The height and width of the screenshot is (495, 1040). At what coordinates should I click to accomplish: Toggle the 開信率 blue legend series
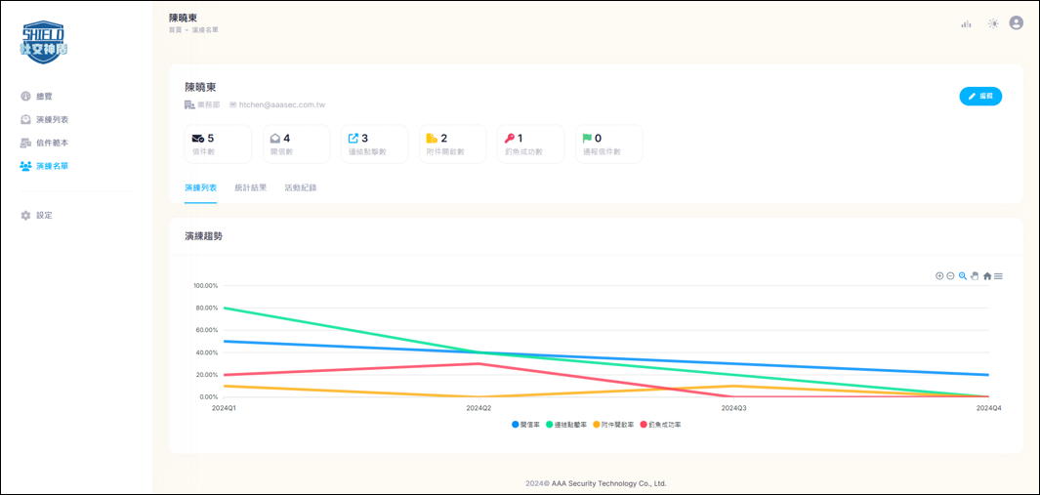(525, 424)
